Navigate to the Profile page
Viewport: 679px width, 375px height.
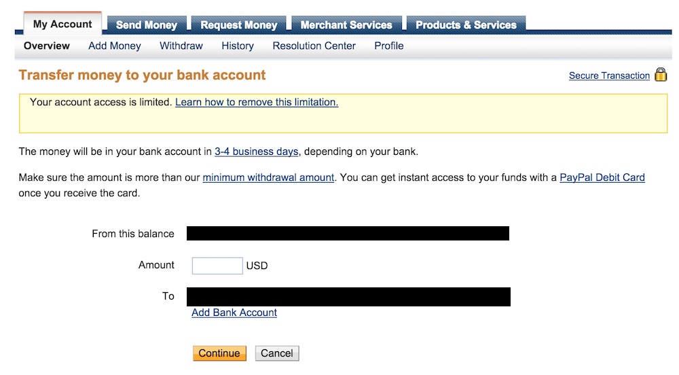(x=389, y=46)
